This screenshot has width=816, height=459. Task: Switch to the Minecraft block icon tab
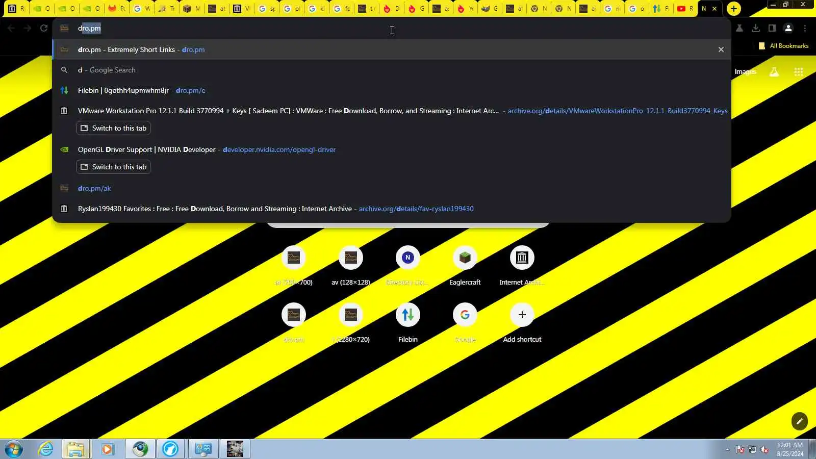[191, 9]
